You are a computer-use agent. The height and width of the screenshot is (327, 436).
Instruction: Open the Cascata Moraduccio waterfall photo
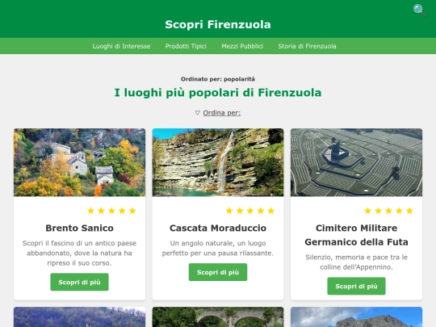pyautogui.click(x=218, y=162)
